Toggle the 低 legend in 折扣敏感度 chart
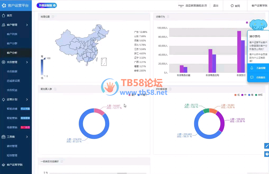The image size is (269, 174). (x=237, y=95)
